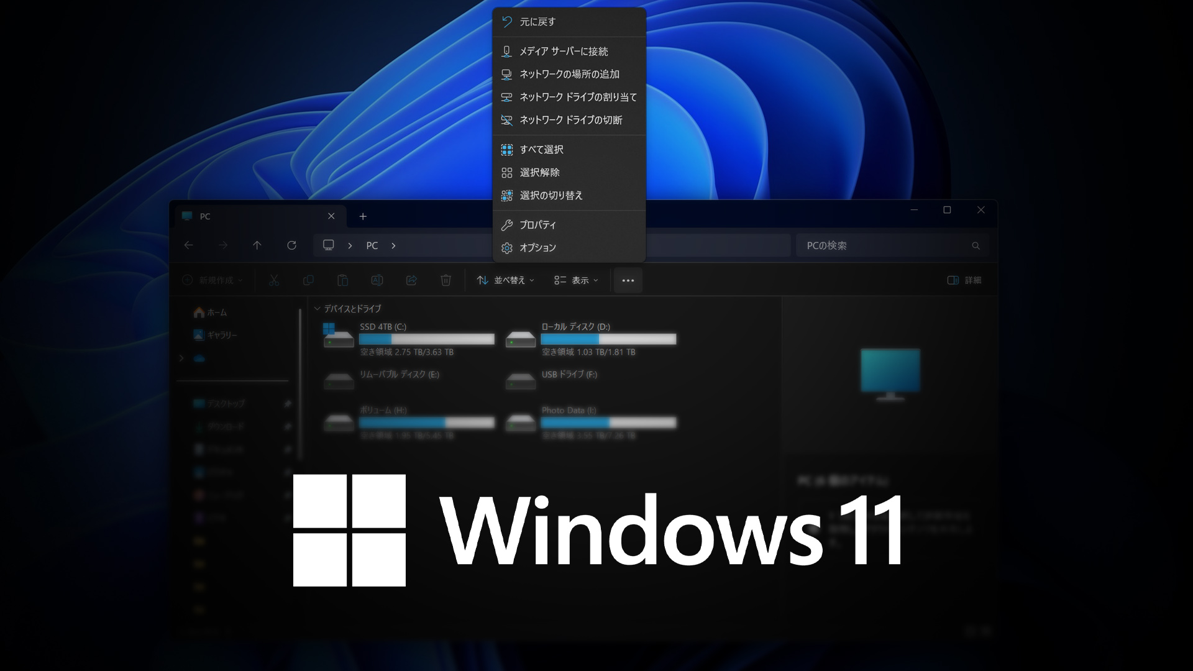
Task: Navigate up with the up arrow
Action: [x=257, y=245]
